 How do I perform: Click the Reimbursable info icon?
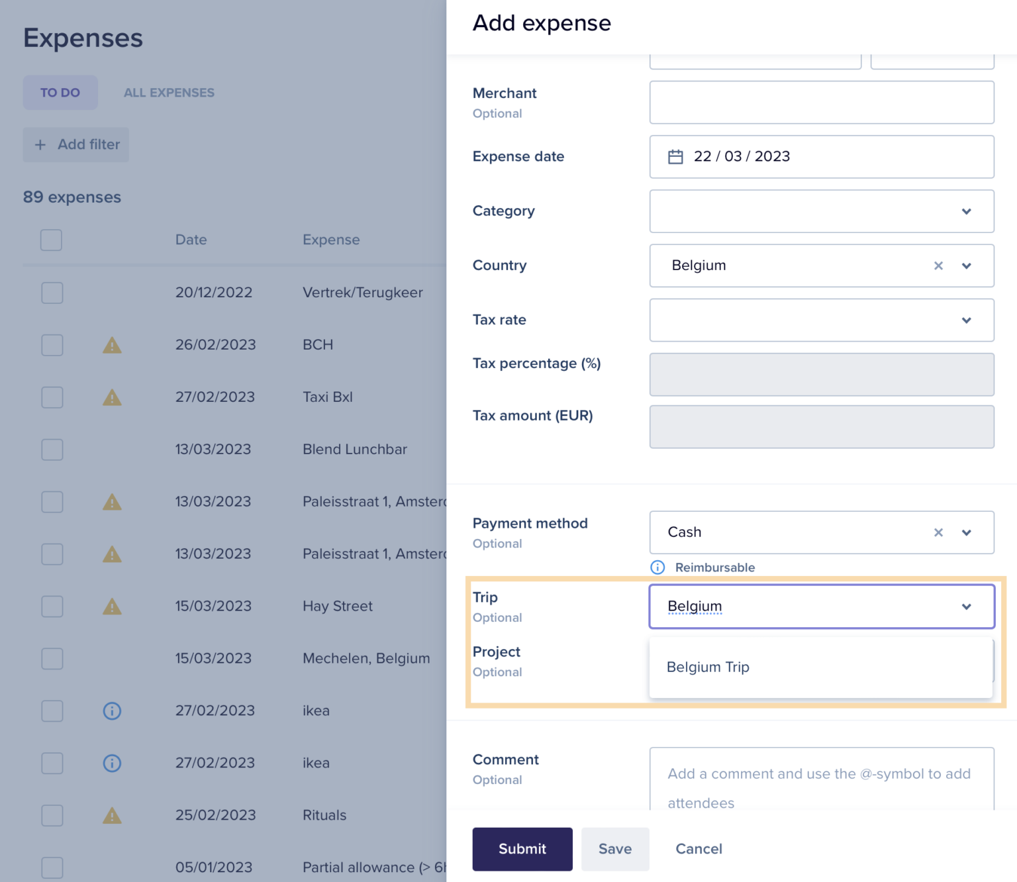click(x=657, y=567)
